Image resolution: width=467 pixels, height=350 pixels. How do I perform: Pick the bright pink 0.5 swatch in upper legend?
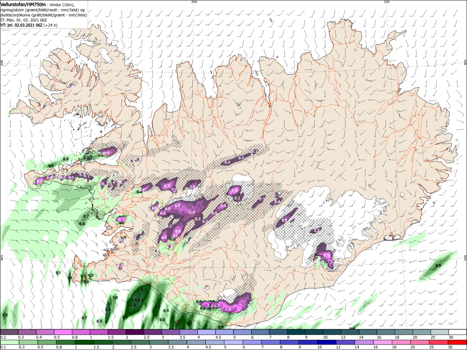[63, 332]
